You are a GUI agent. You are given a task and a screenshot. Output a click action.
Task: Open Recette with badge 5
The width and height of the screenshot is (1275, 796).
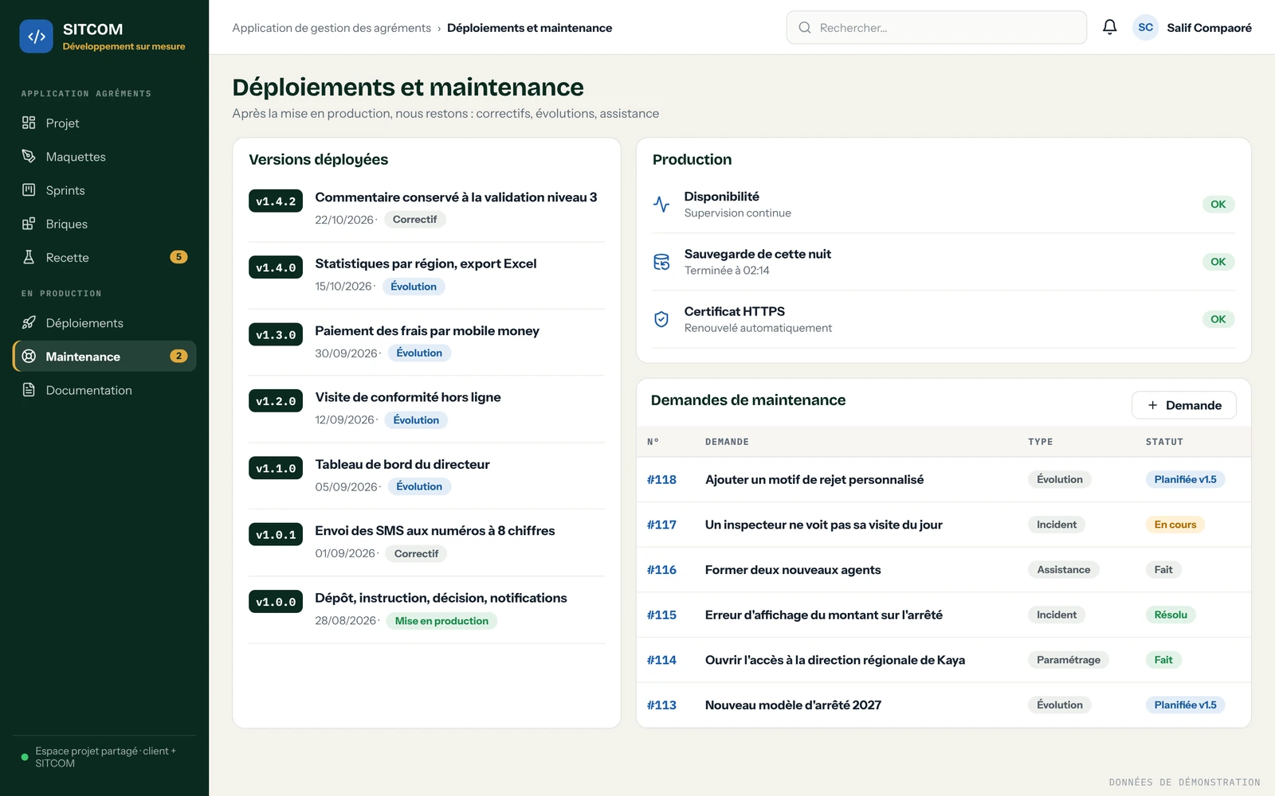[104, 257]
